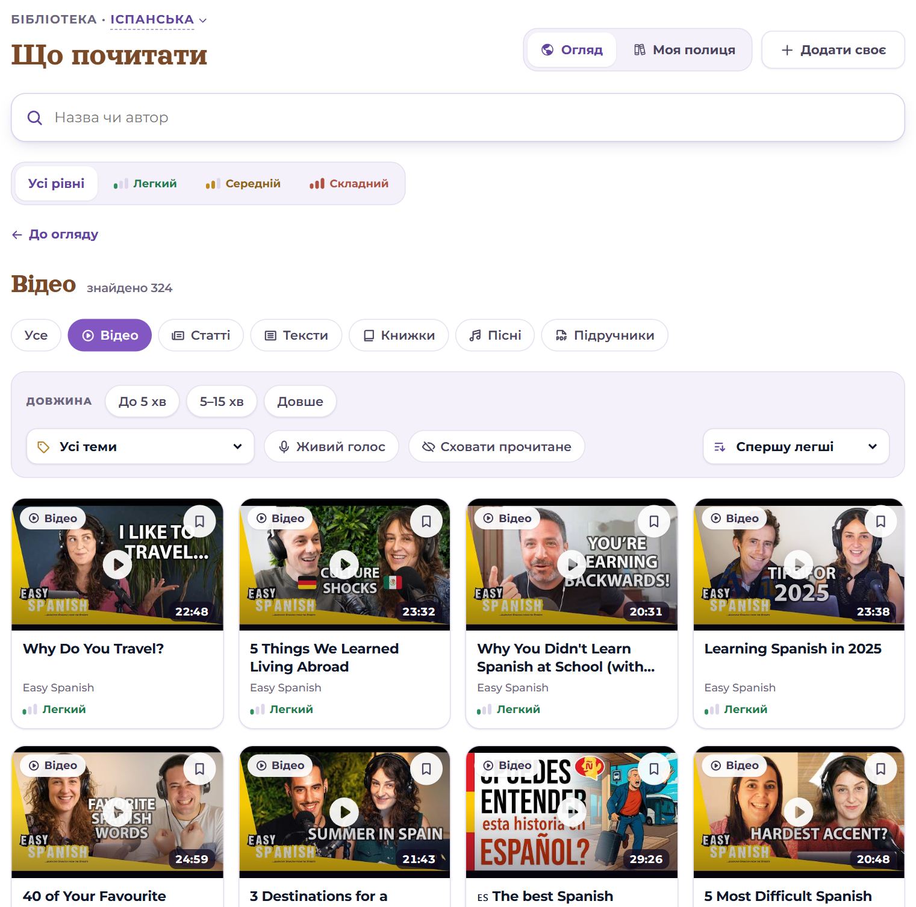Filter length to "До 5 хв"
Viewport: 916px width, 907px height.
click(142, 402)
